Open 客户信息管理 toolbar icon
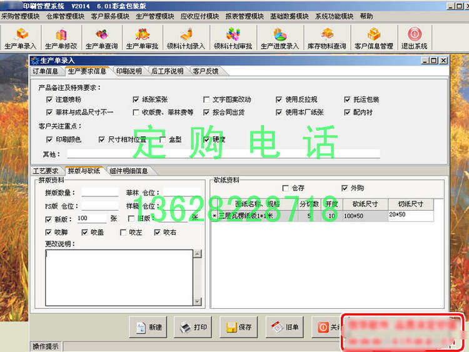The width and height of the screenshot is (469, 352). (x=374, y=38)
